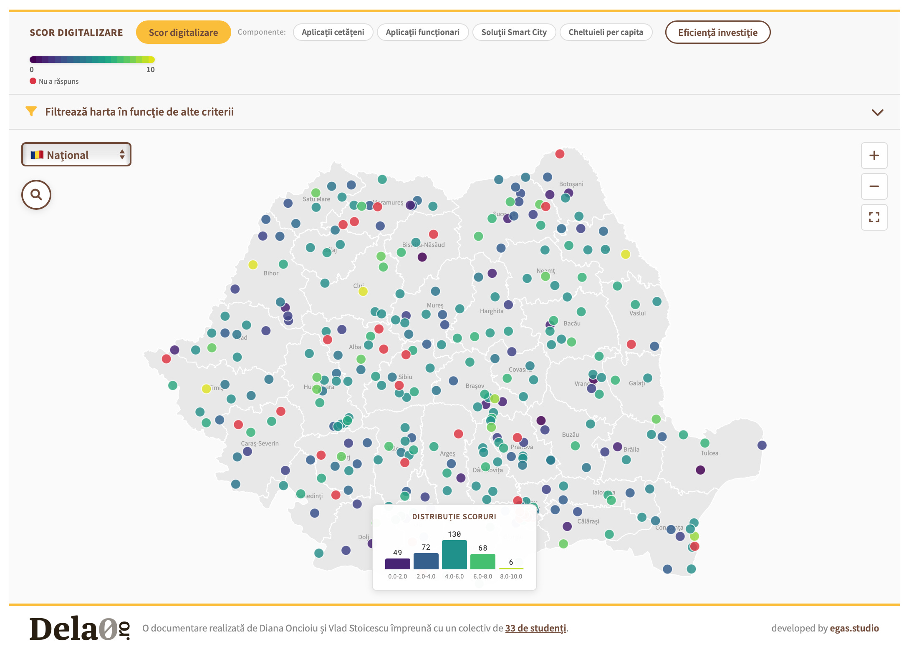Click the Eficiență investiție button
This screenshot has height=649, width=919.
pyautogui.click(x=717, y=33)
